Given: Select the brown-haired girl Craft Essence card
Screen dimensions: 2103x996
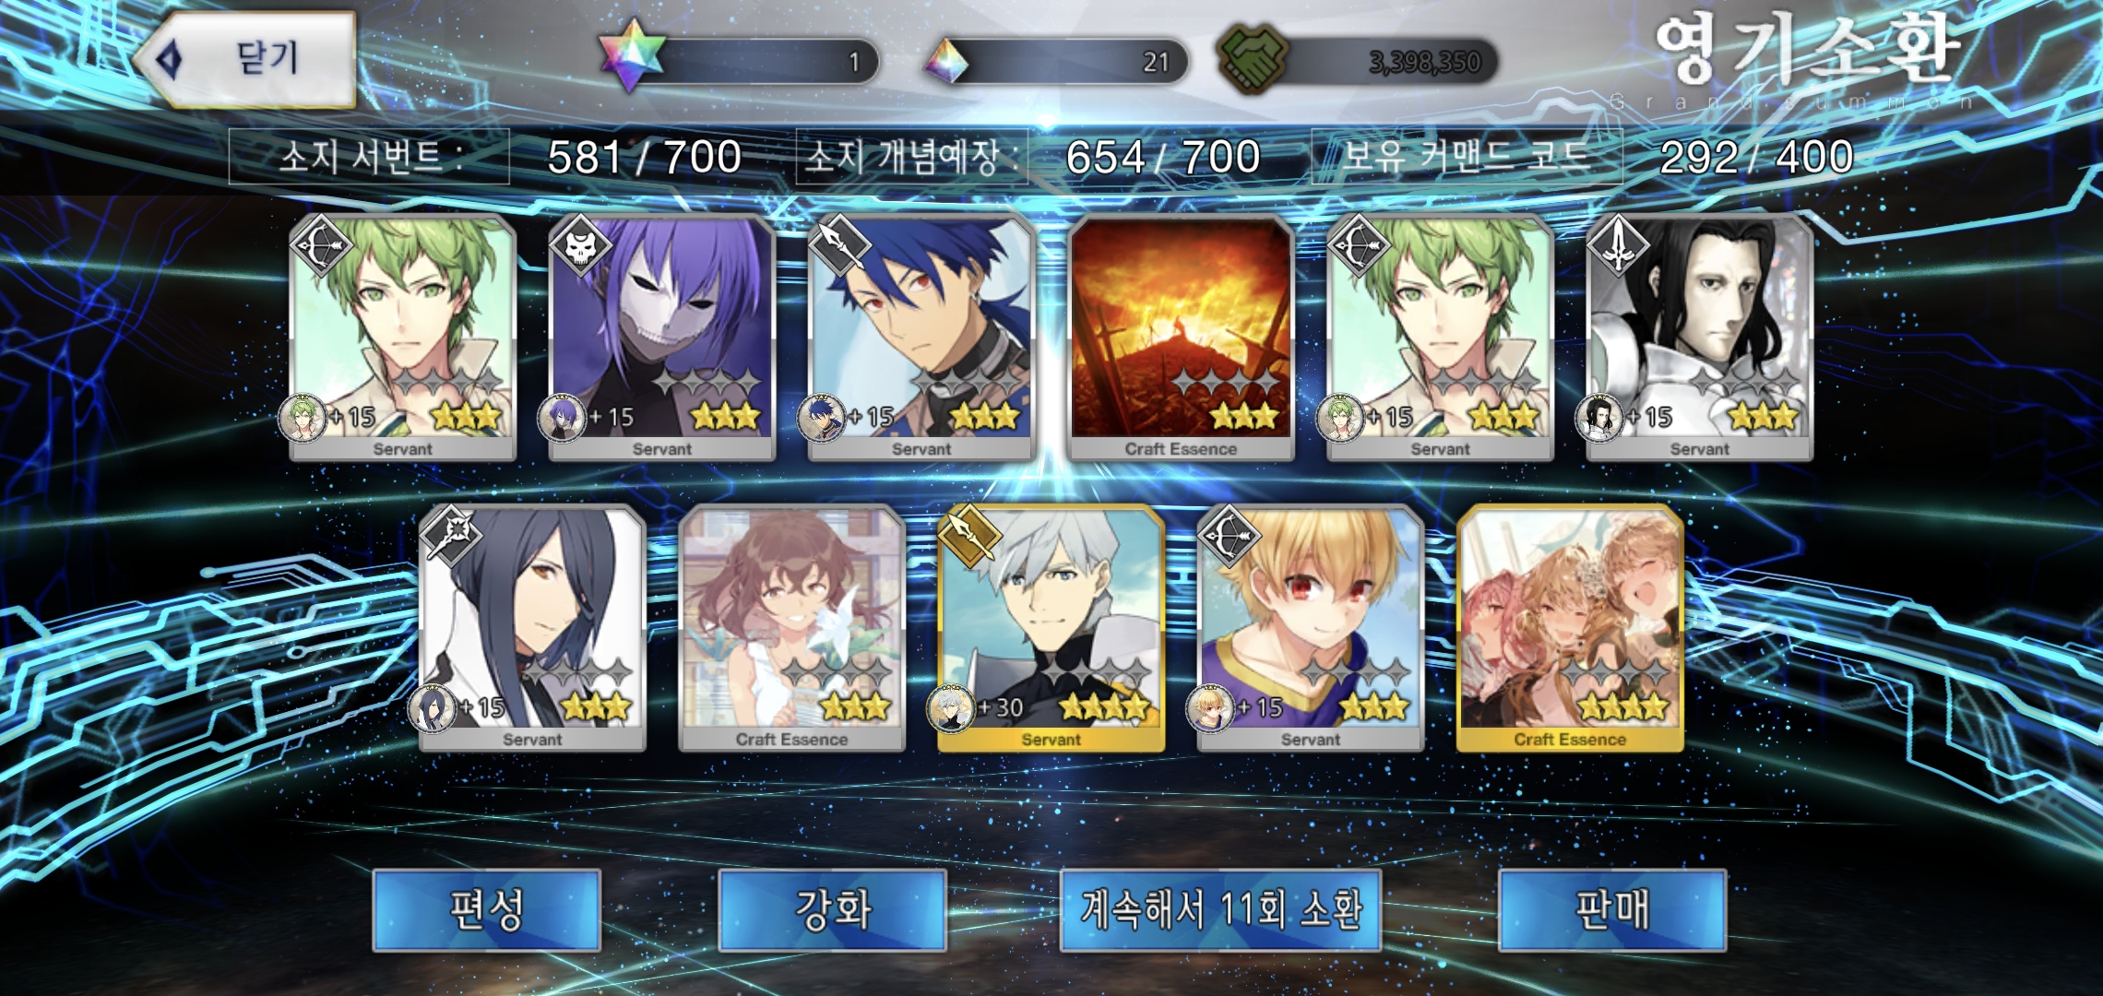Looking at the screenshot, I should (791, 628).
